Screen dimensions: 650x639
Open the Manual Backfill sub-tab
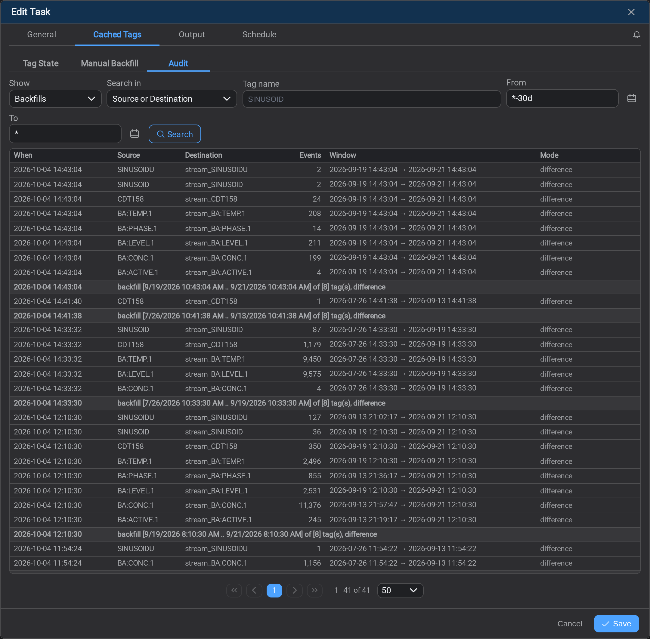(x=110, y=63)
